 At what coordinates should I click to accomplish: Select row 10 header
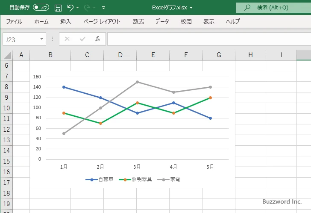click(x=6, y=108)
